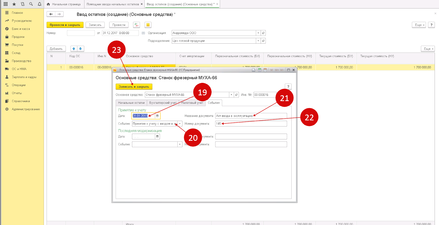Close the Помощник ввода начальных остатков tab
439x225 pixels.
(x=142, y=4)
